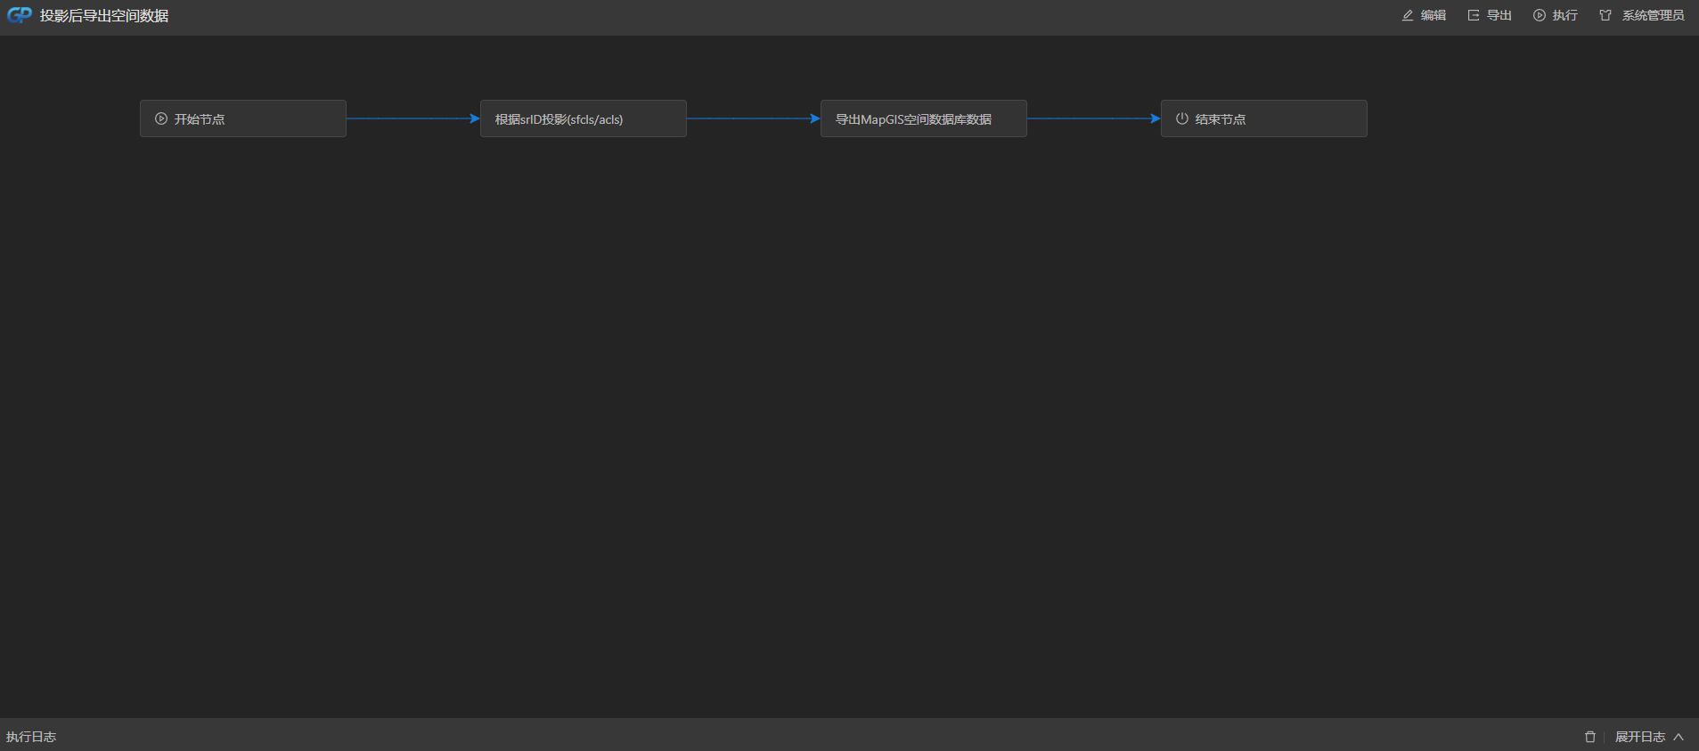The height and width of the screenshot is (751, 1699).
Task: Open the 系统管理员 user menu
Action: (x=1653, y=15)
